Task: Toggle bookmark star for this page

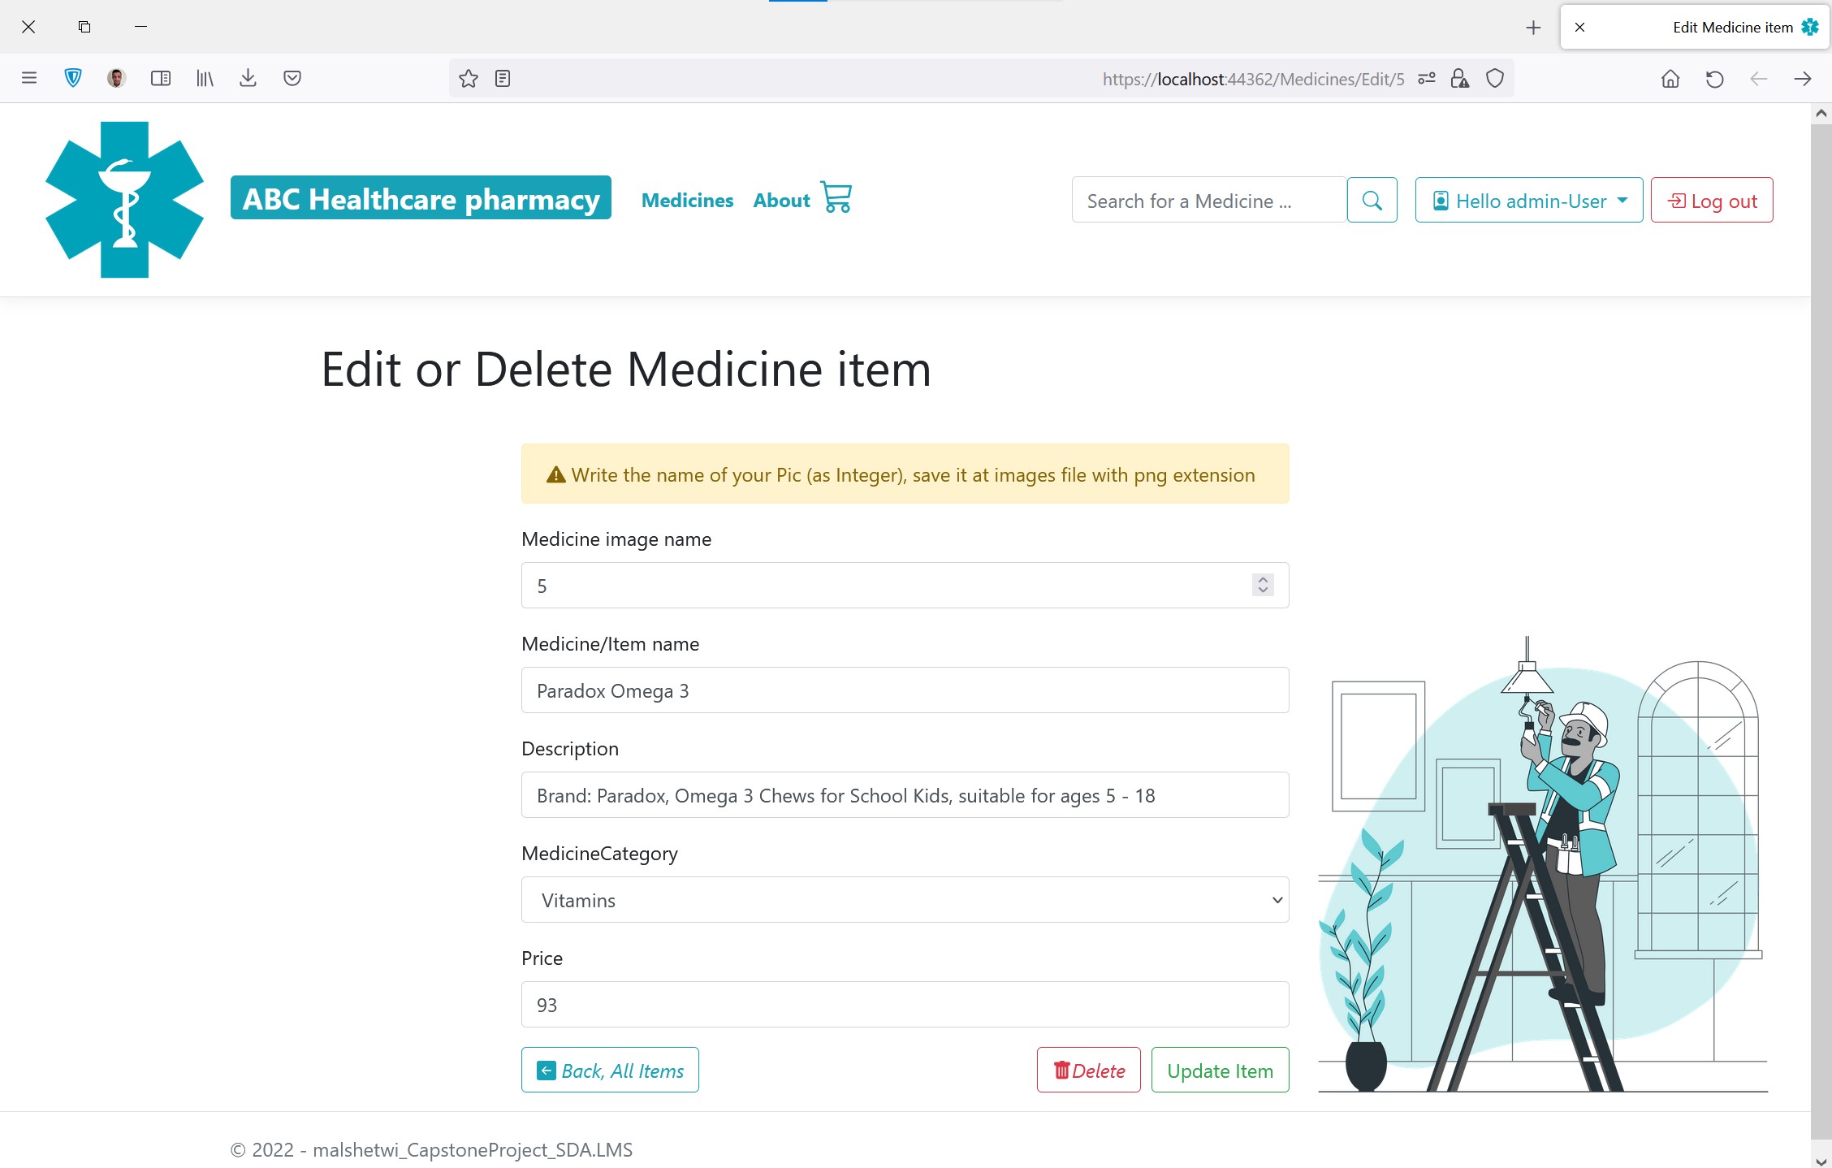Action: click(468, 78)
